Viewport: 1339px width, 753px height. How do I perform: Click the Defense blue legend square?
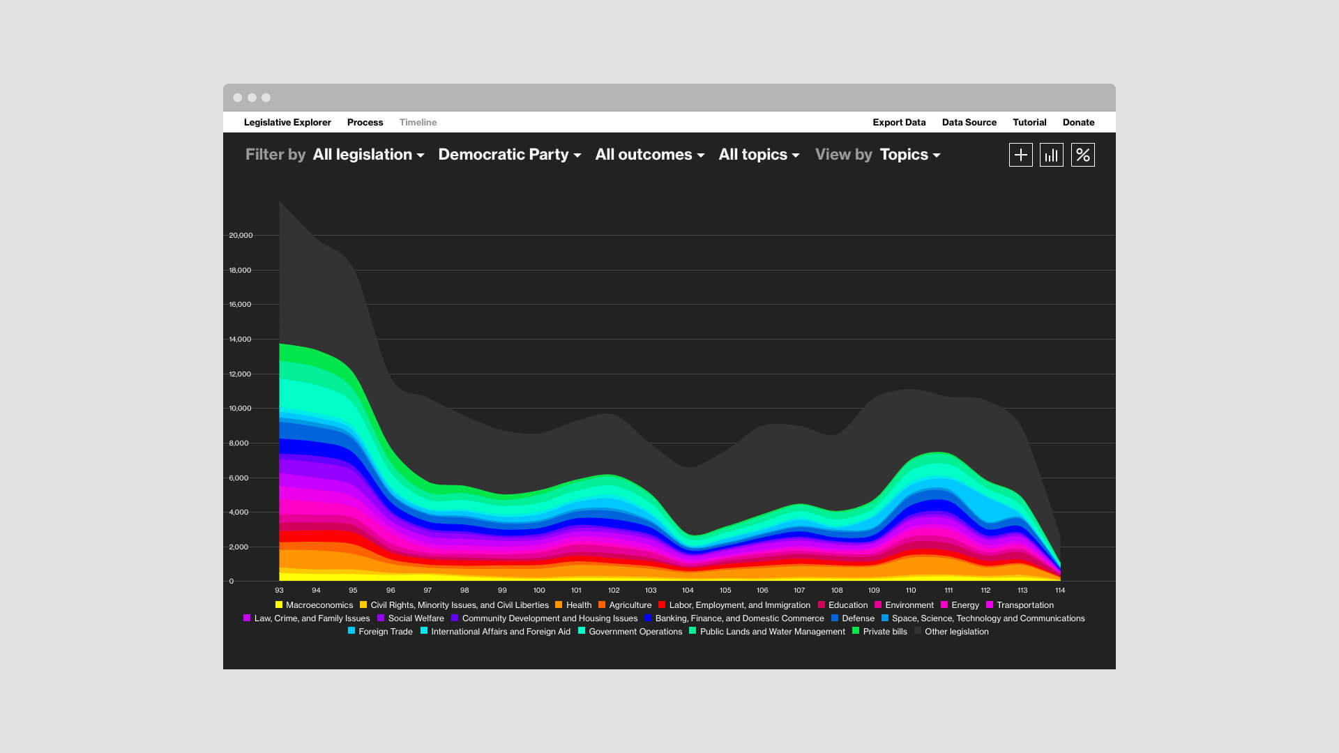[x=835, y=618]
